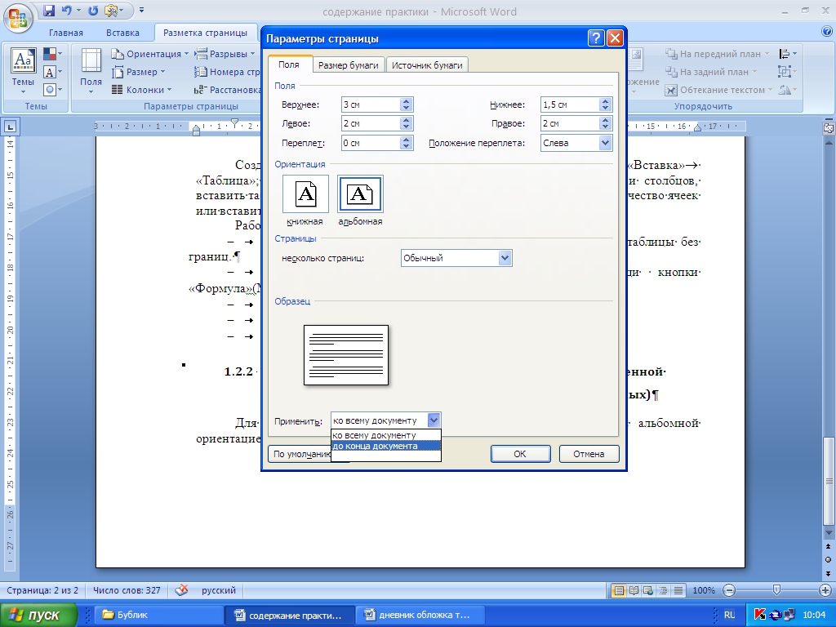
Task: Click the Отмена cancel button
Action: pyautogui.click(x=589, y=454)
